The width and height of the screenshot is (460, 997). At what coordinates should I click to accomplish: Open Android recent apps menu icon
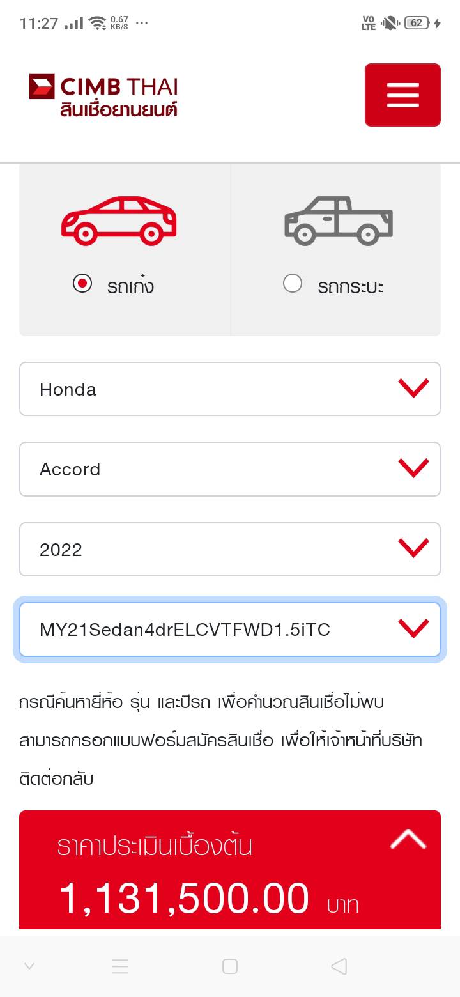click(120, 966)
